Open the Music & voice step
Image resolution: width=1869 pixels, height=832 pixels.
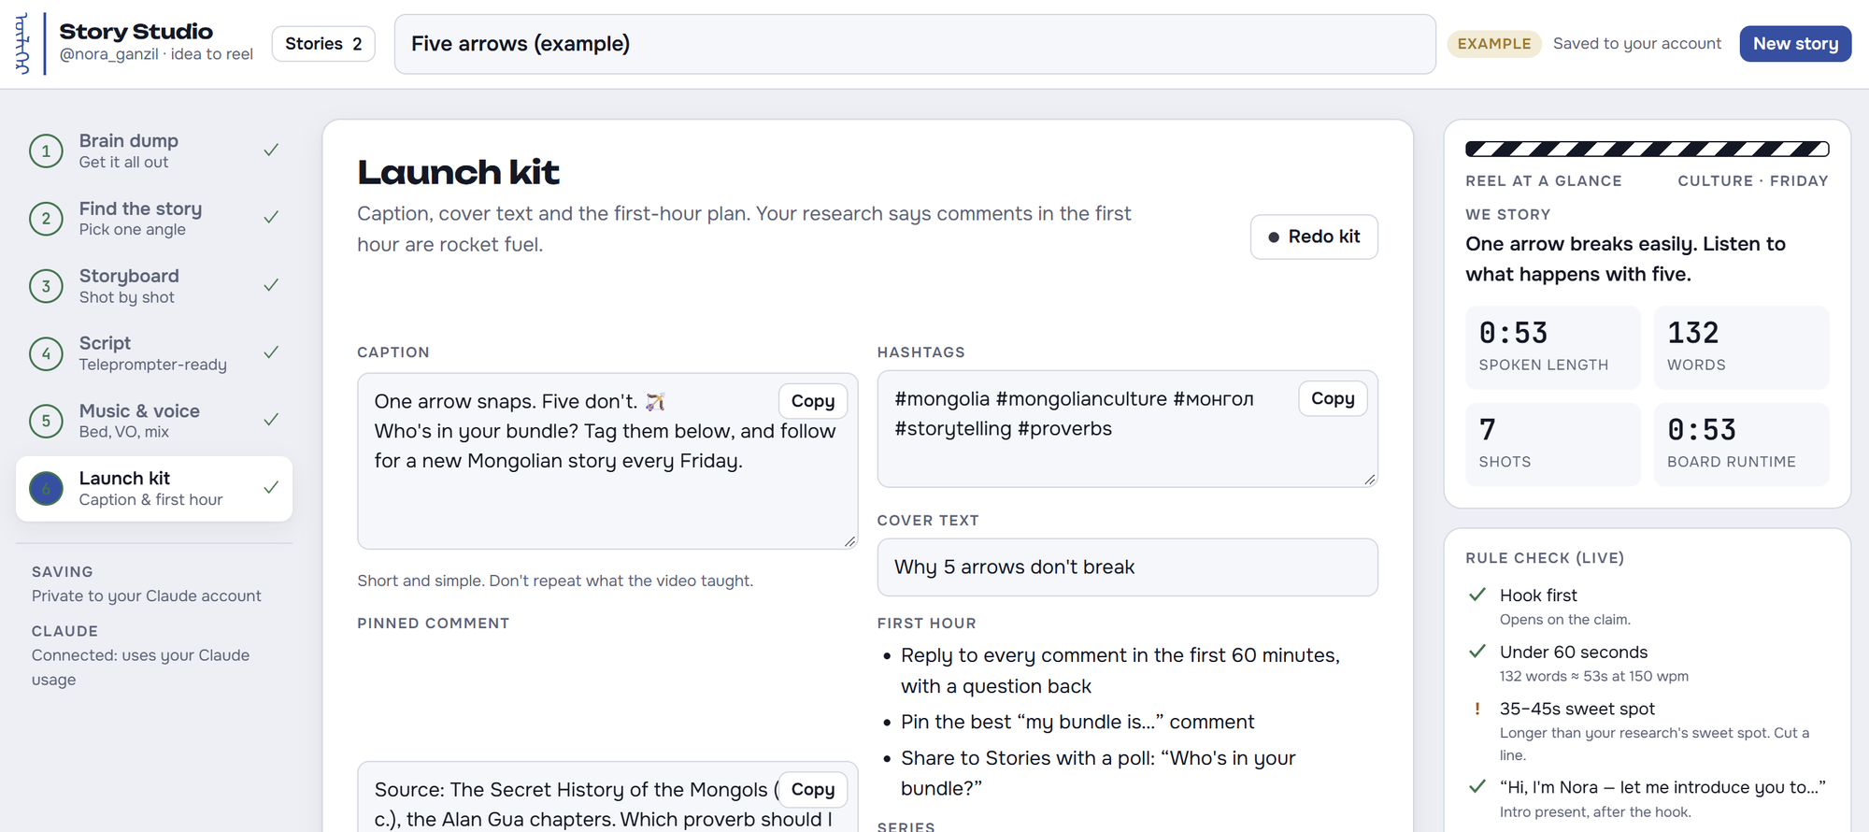coord(154,421)
